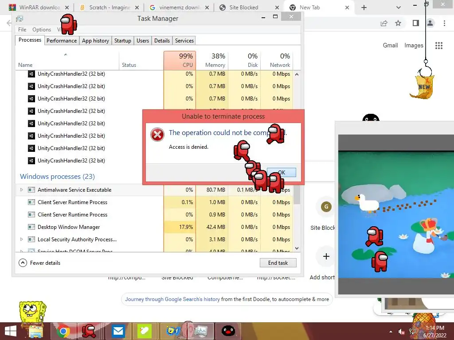The height and width of the screenshot is (340, 454).
Task: Click OK in the Unable to terminate dialog
Action: tap(282, 172)
